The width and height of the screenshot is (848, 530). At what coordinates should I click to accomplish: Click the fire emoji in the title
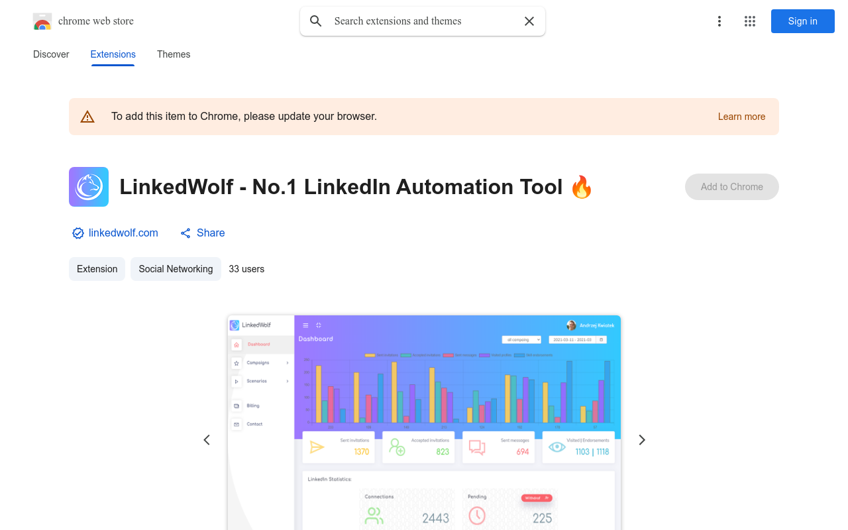pos(582,187)
